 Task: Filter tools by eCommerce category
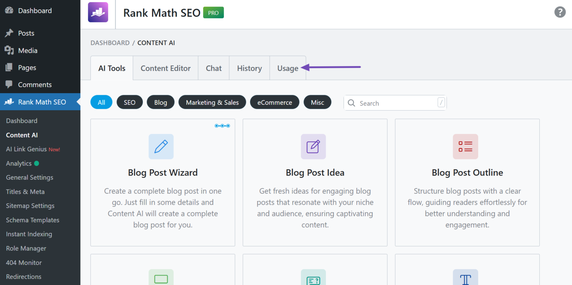pyautogui.click(x=275, y=102)
